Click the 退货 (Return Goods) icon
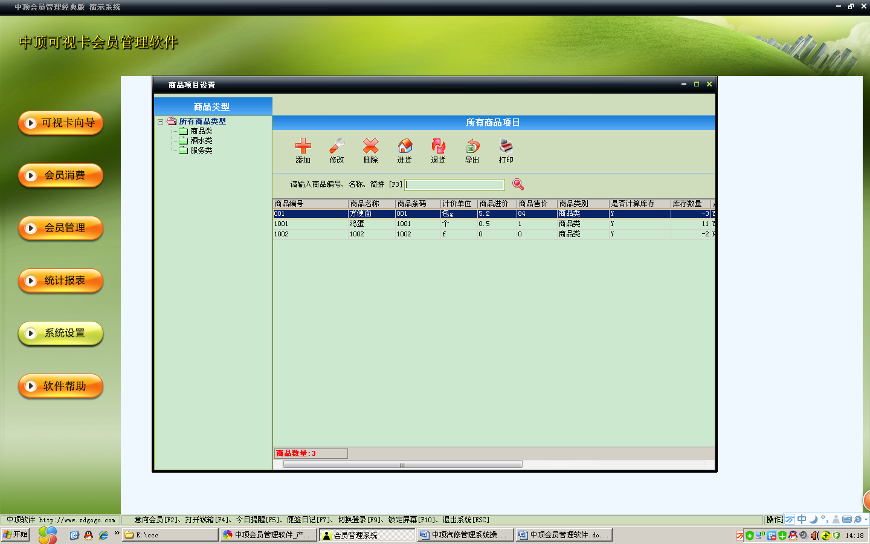 coord(438,151)
